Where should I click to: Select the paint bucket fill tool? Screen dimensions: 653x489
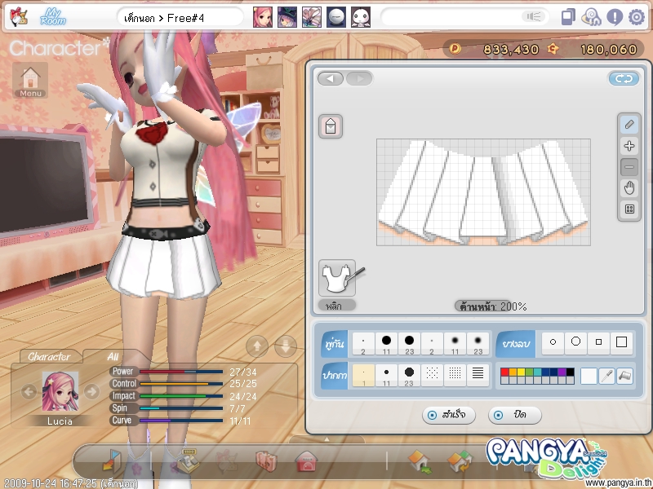point(625,377)
